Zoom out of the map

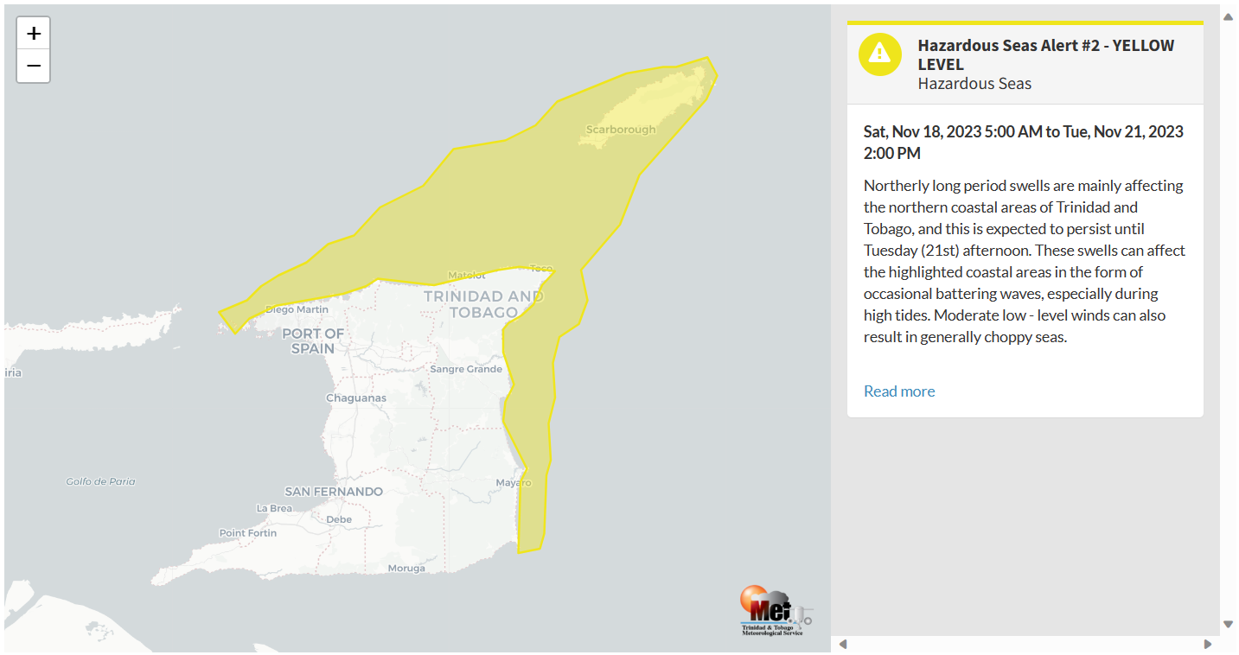click(34, 66)
